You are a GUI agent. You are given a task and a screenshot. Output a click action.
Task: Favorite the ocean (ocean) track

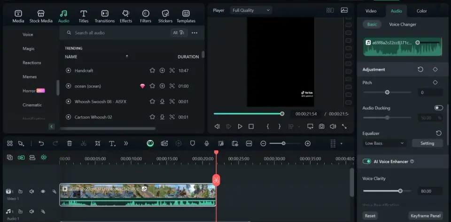point(152,86)
